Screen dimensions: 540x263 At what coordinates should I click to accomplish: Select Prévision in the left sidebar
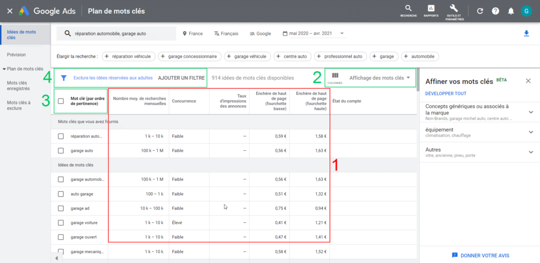16,54
